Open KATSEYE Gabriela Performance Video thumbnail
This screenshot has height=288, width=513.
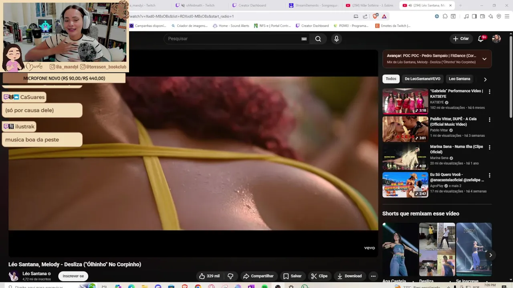[x=405, y=101]
